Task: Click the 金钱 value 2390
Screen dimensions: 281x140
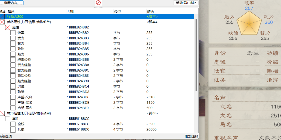Action: pyautogui.click(x=150, y=124)
